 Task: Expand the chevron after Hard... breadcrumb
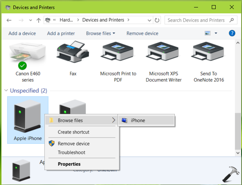[78, 20]
